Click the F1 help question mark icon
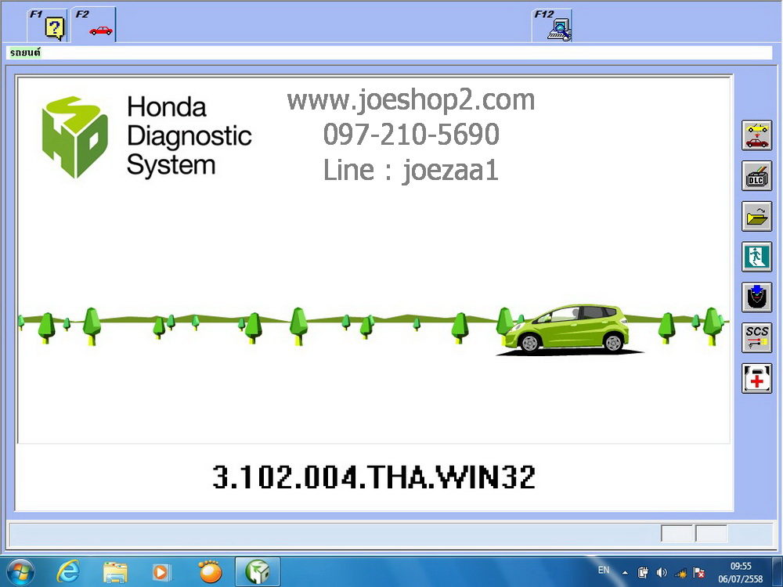The image size is (783, 587). 54,28
